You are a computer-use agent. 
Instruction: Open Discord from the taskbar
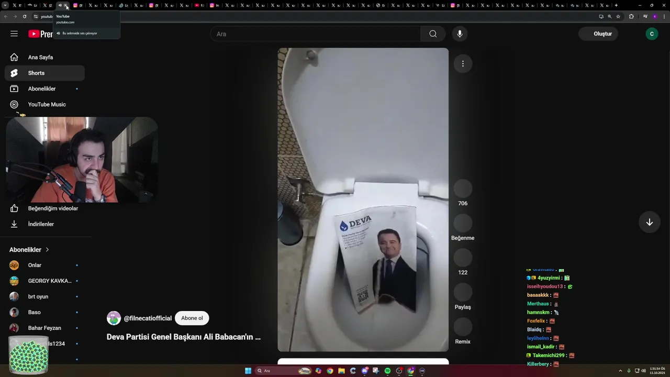[364, 371]
